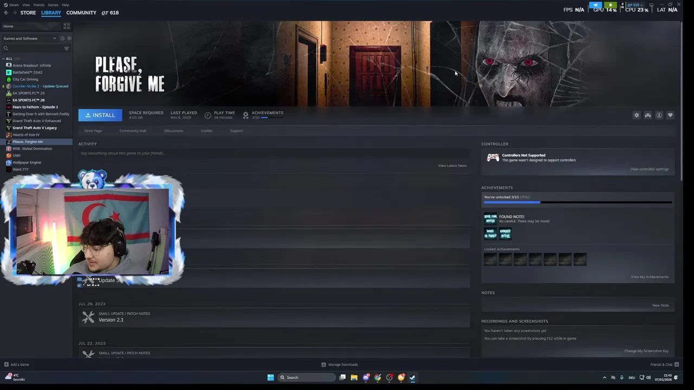Click the green notifications bell icon
This screenshot has width=694, height=390.
(611, 5)
